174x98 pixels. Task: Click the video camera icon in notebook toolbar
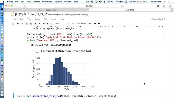click(x=99, y=24)
